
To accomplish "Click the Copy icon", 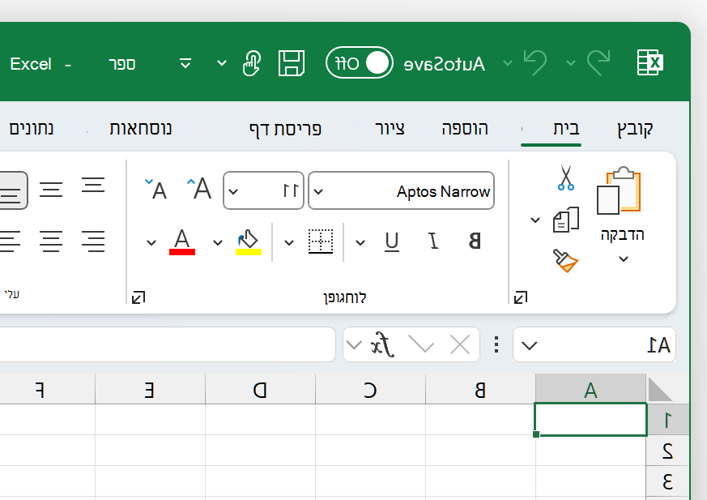I will pyautogui.click(x=566, y=220).
